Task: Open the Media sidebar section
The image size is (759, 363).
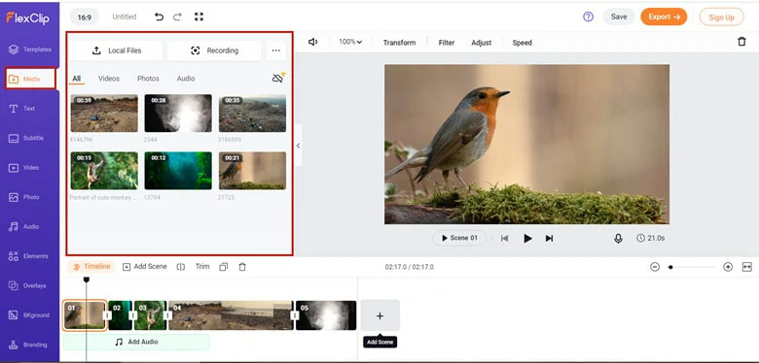Action: click(30, 79)
